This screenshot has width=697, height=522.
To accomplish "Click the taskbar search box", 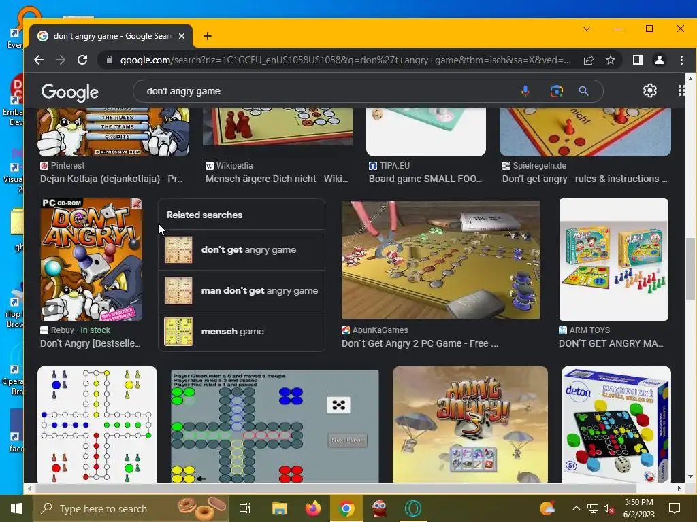I will (131, 508).
